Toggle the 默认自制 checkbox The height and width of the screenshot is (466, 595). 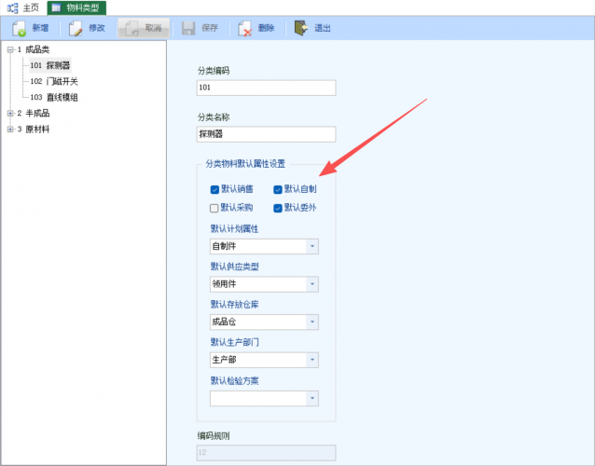278,189
